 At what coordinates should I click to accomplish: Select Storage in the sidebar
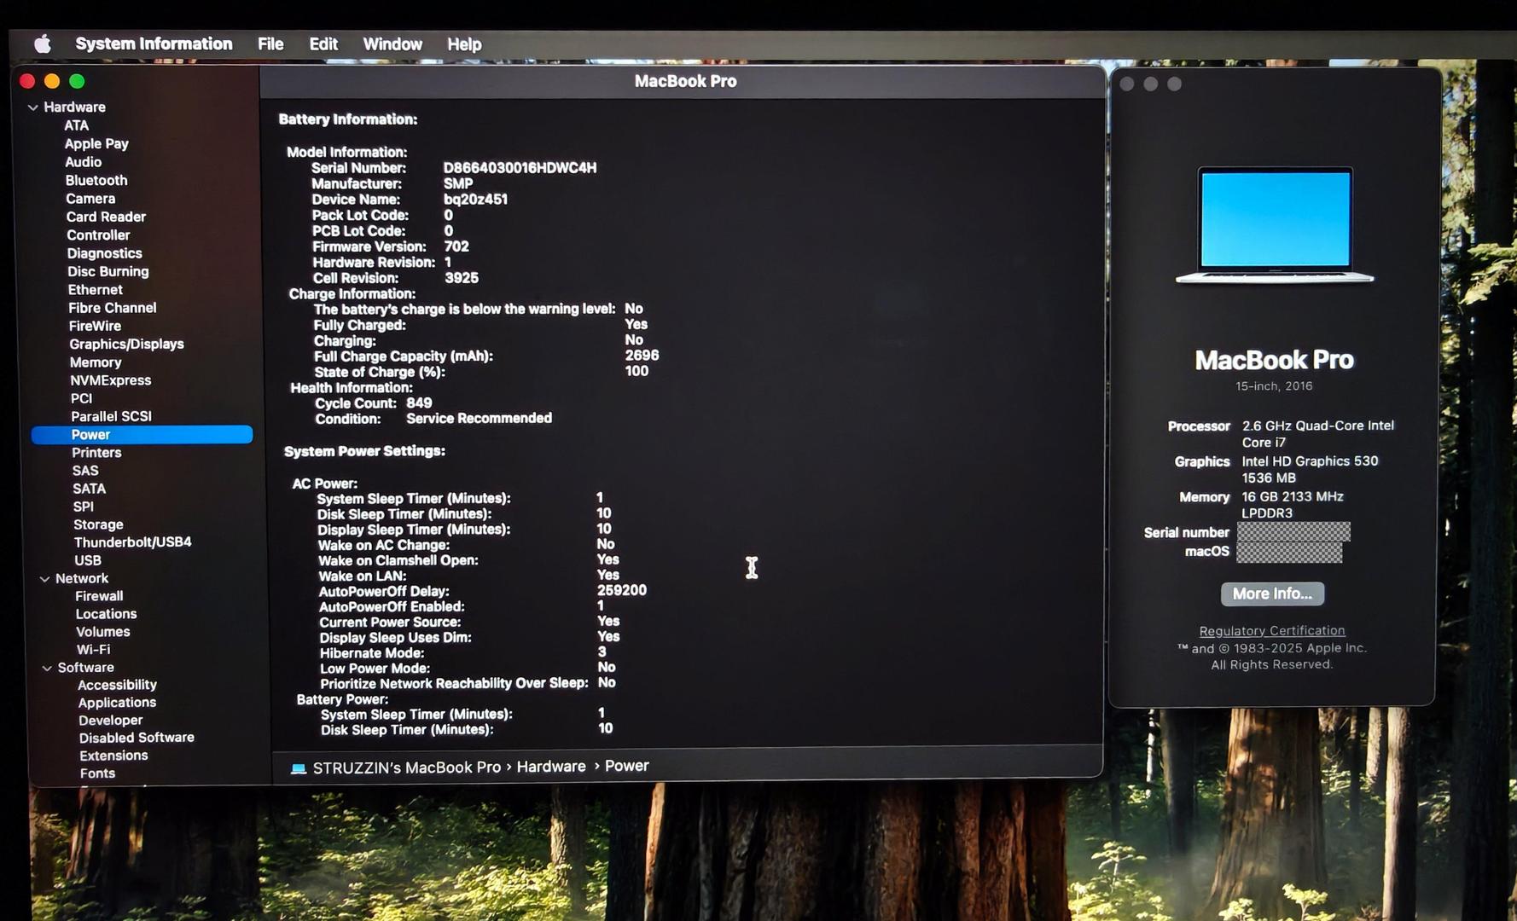(x=98, y=524)
